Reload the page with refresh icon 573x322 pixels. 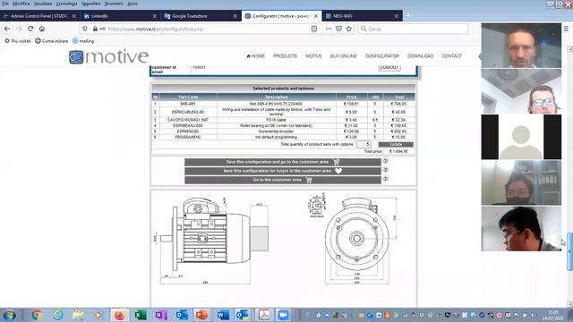coord(30,29)
